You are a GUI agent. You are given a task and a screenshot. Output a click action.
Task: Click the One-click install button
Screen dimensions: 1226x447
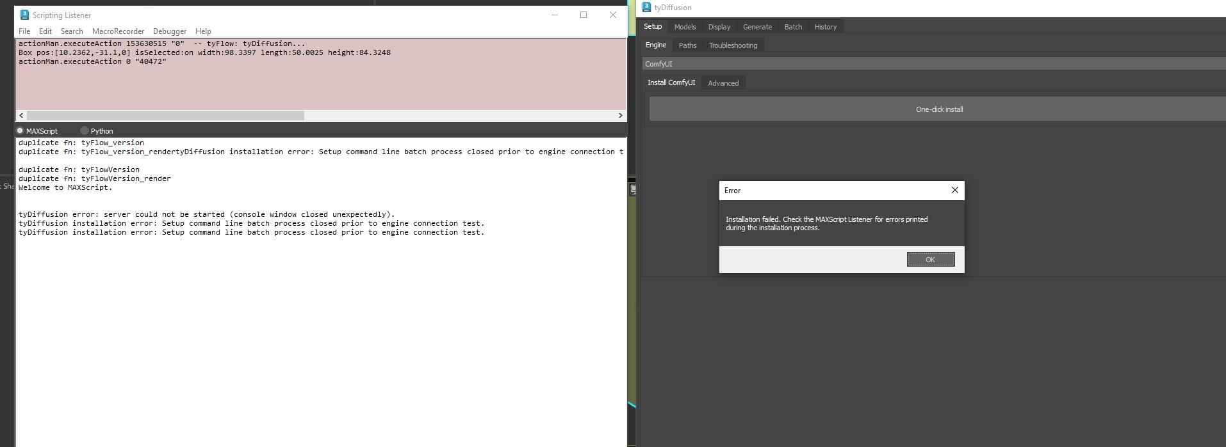(938, 109)
